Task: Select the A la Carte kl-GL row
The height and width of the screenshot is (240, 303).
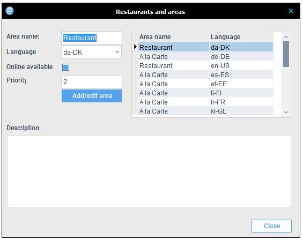Action: pyautogui.click(x=206, y=111)
